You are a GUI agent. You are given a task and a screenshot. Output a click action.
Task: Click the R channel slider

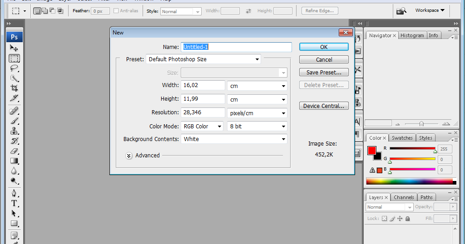click(x=412, y=148)
